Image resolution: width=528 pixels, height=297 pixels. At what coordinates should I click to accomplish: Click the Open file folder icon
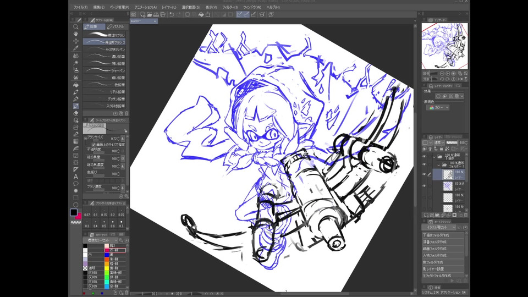tap(149, 14)
